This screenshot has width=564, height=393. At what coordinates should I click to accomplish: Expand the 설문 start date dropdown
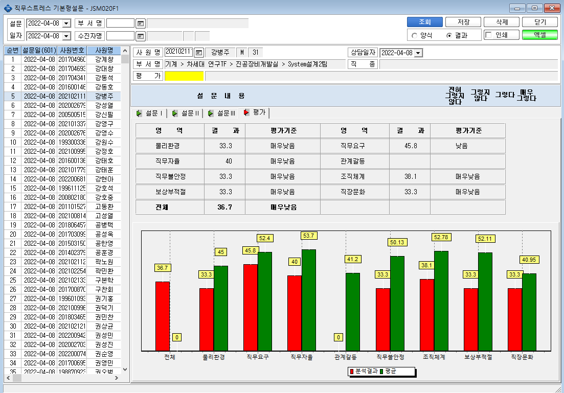coord(66,24)
